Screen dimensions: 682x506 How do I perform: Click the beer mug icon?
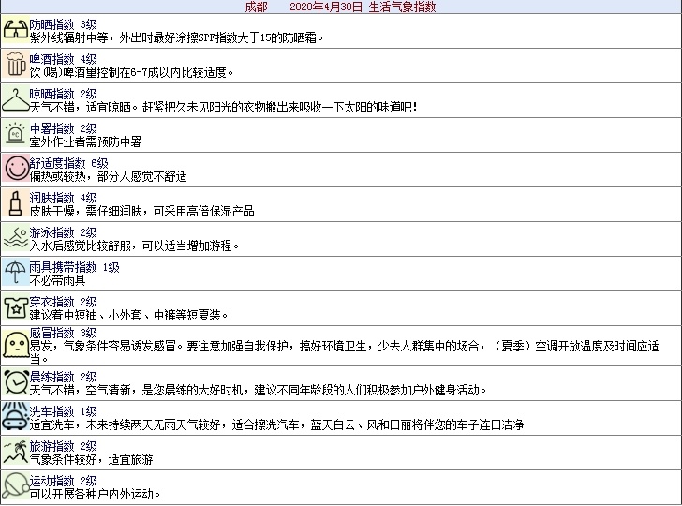pos(15,65)
